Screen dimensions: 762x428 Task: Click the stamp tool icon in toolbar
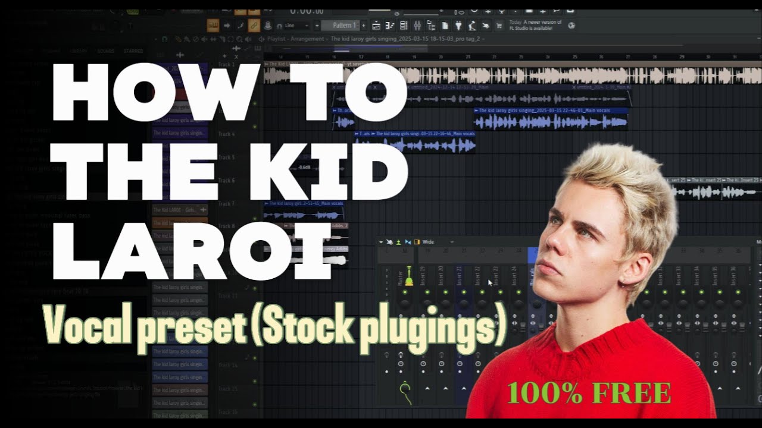click(268, 26)
